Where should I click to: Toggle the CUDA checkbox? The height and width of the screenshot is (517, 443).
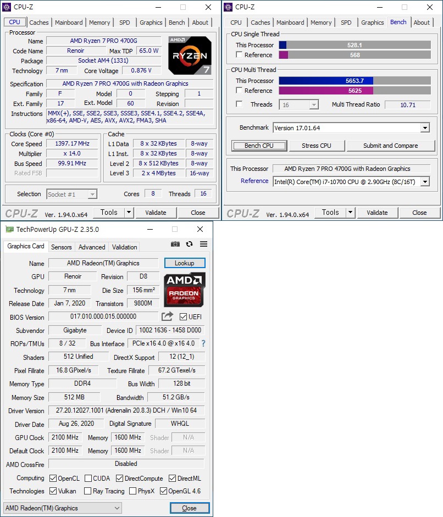tap(88, 478)
